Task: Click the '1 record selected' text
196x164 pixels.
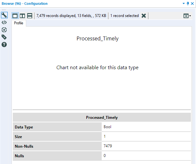Action: tap(124, 16)
